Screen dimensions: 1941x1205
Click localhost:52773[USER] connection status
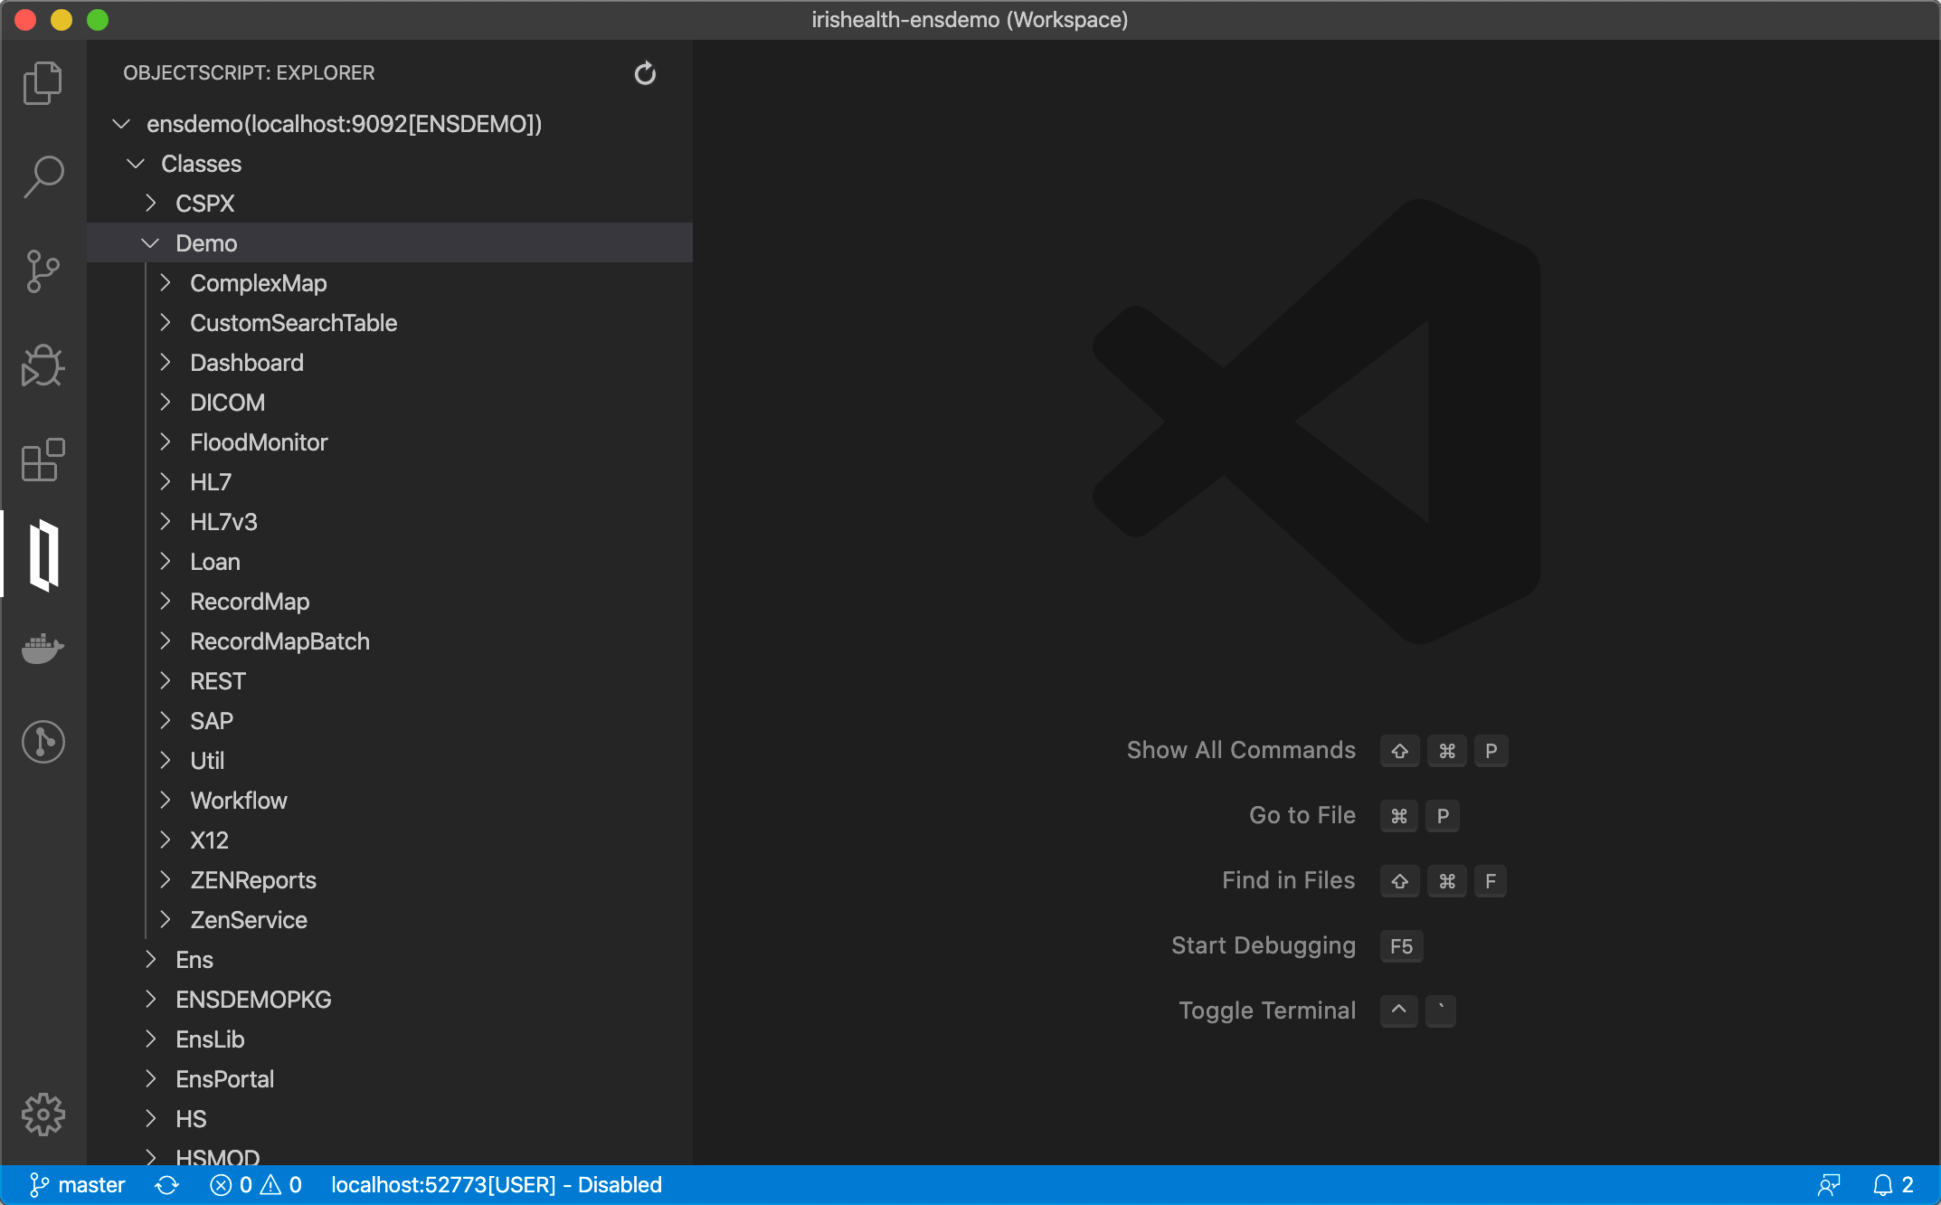coord(497,1185)
